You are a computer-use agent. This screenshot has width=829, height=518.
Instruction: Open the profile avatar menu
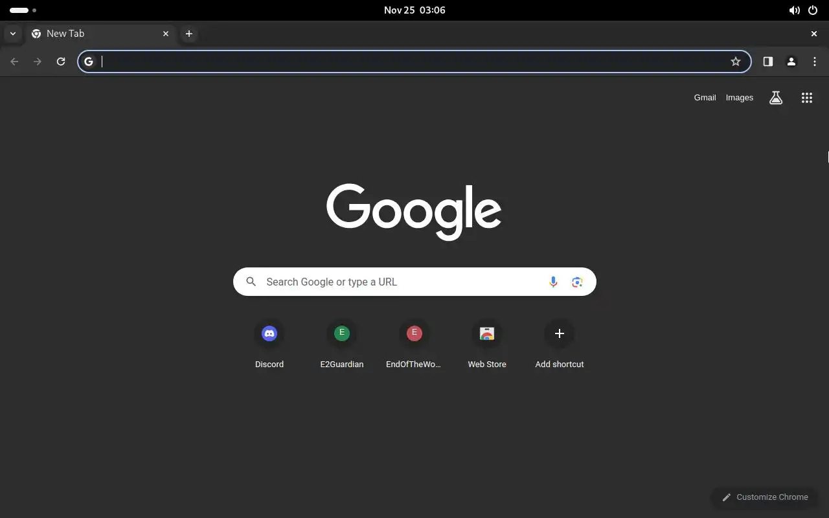pos(791,62)
